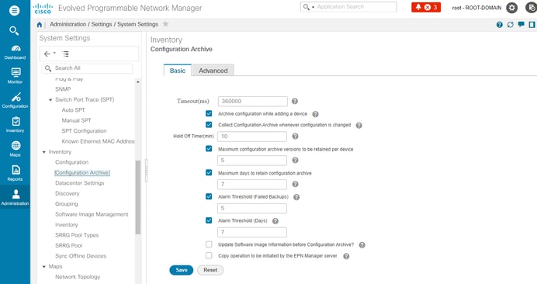Show help for Alarm Threshold (Days)
537x284 pixels.
(x=275, y=221)
